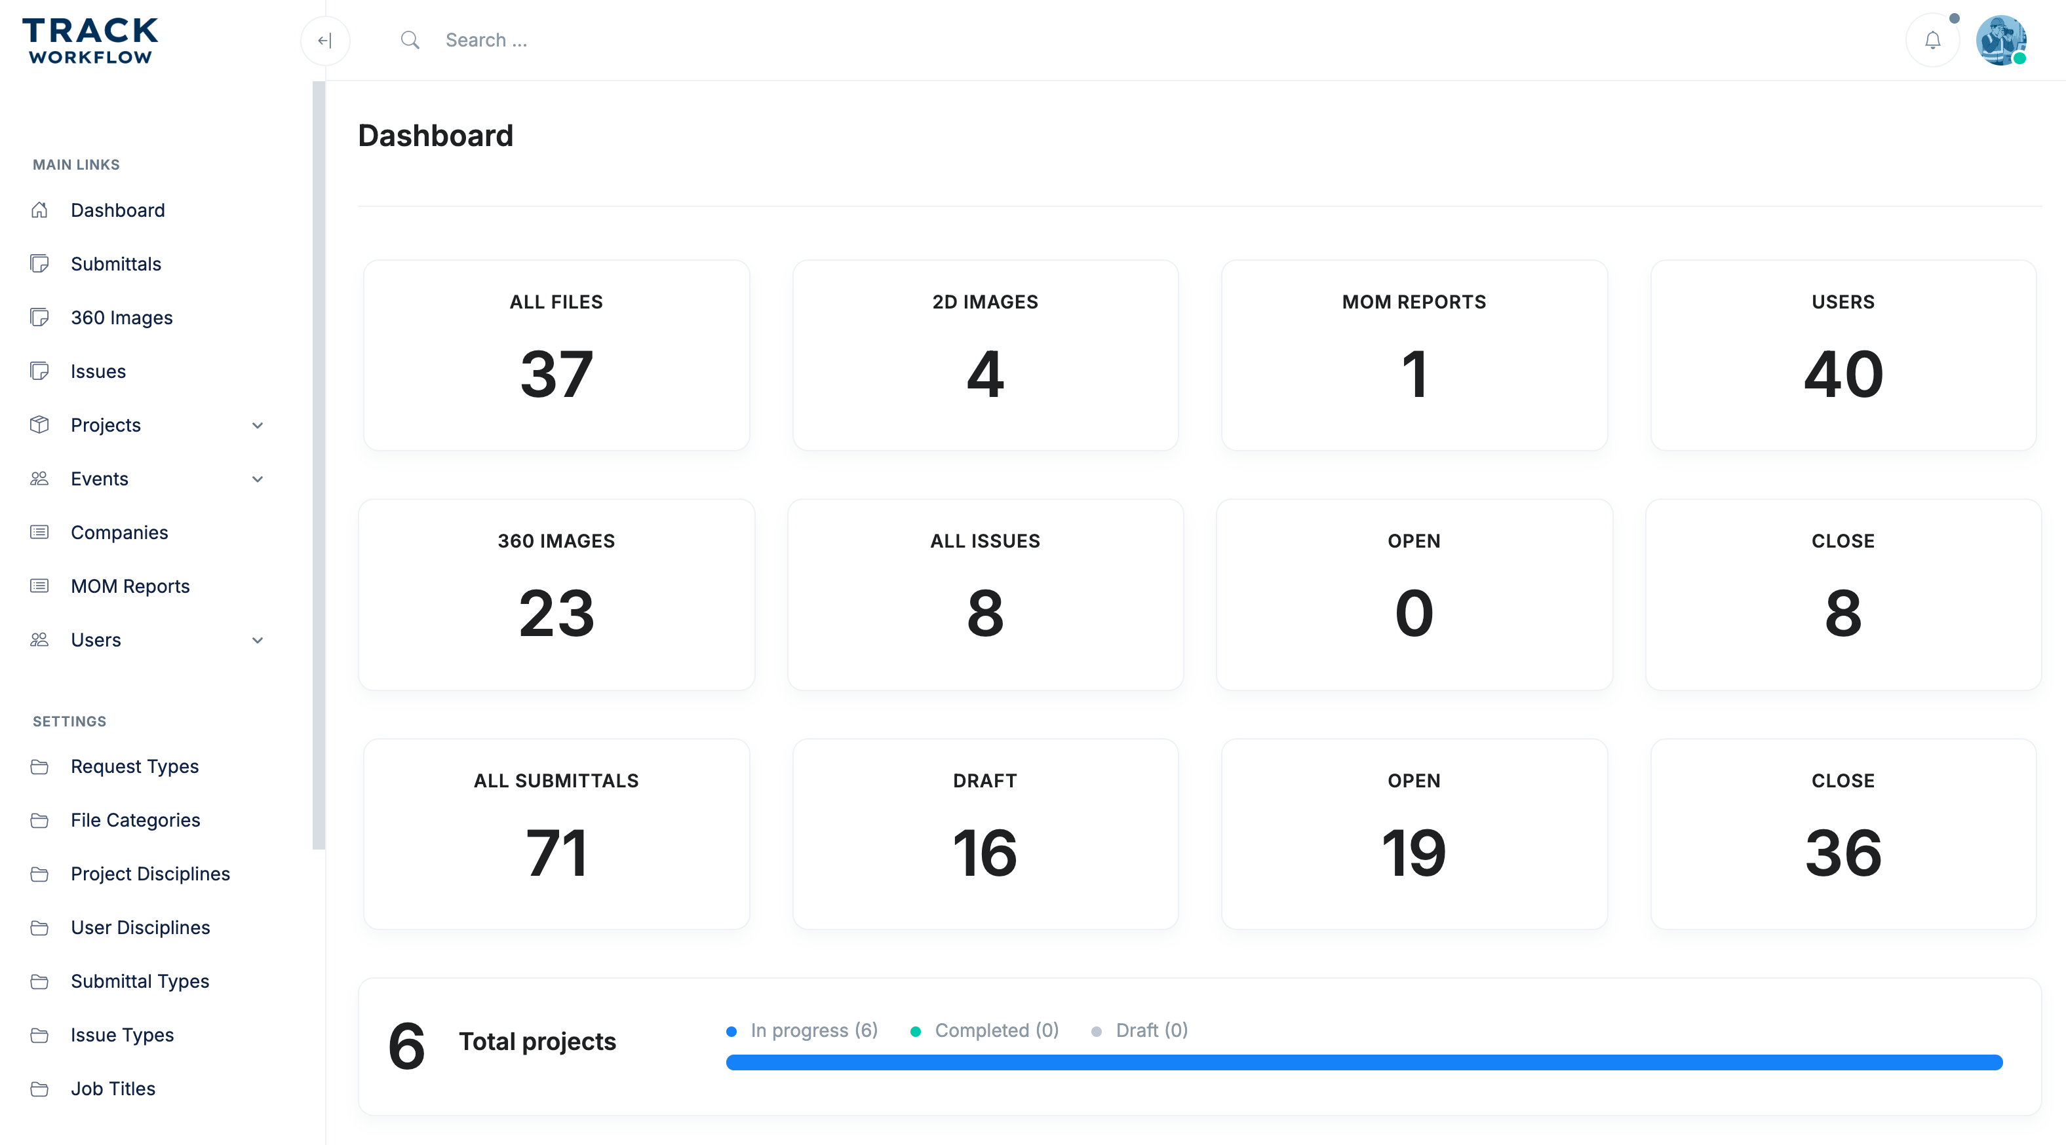Click the Dashboard home icon in sidebar
Viewport: 2066px width, 1145px height.
(40, 210)
